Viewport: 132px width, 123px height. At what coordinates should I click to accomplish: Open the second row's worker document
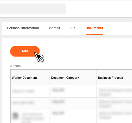(x=23, y=103)
